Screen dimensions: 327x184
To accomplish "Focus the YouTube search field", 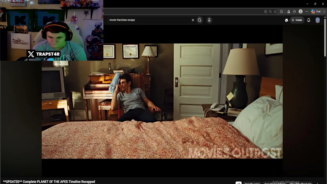I will (x=149, y=20).
